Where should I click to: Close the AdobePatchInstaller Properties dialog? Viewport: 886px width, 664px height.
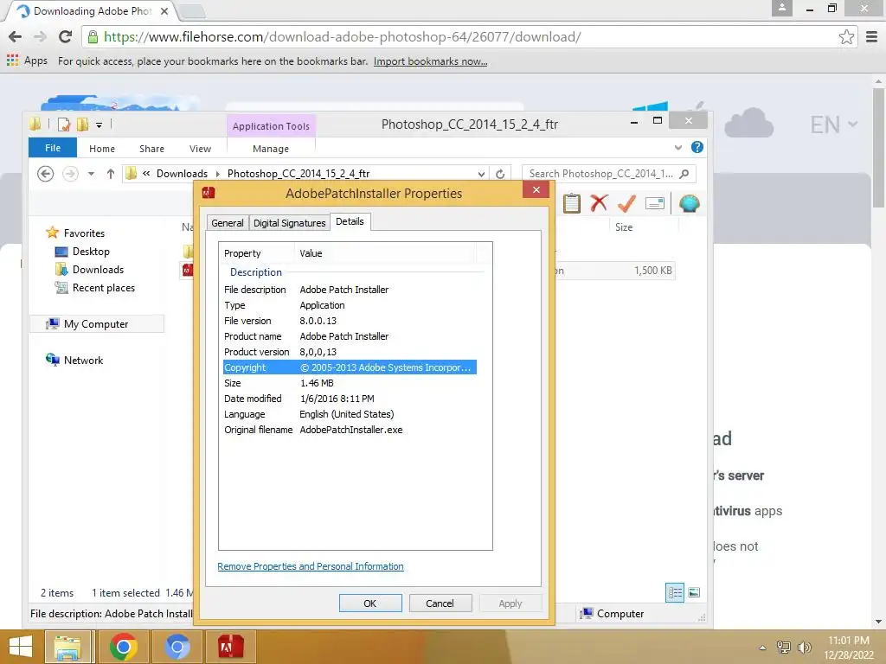click(536, 189)
